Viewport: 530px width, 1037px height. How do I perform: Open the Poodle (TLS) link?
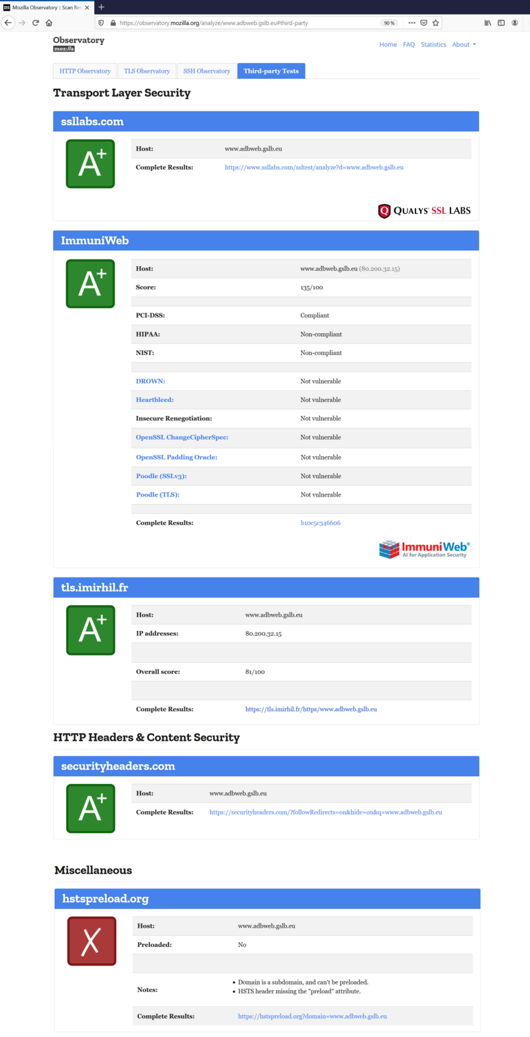(x=158, y=495)
